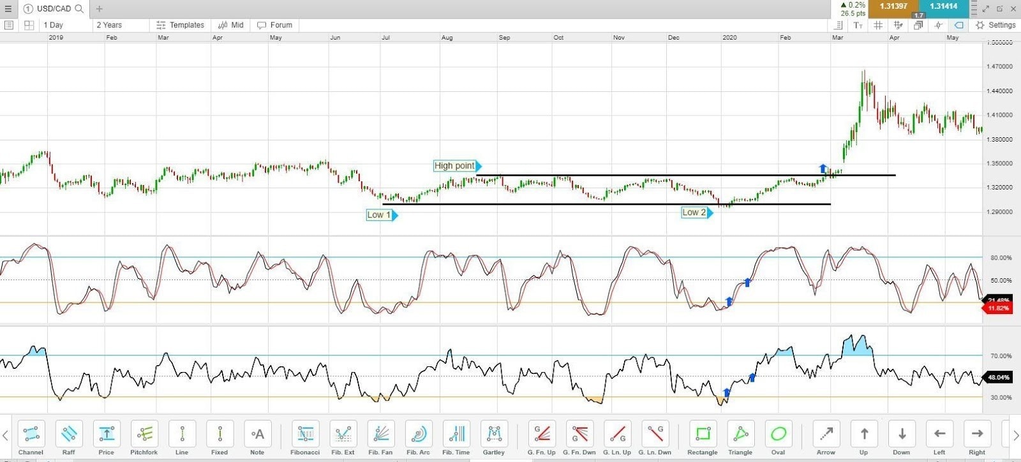Expand chart to fullscreen with arrows icon

click(985, 8)
